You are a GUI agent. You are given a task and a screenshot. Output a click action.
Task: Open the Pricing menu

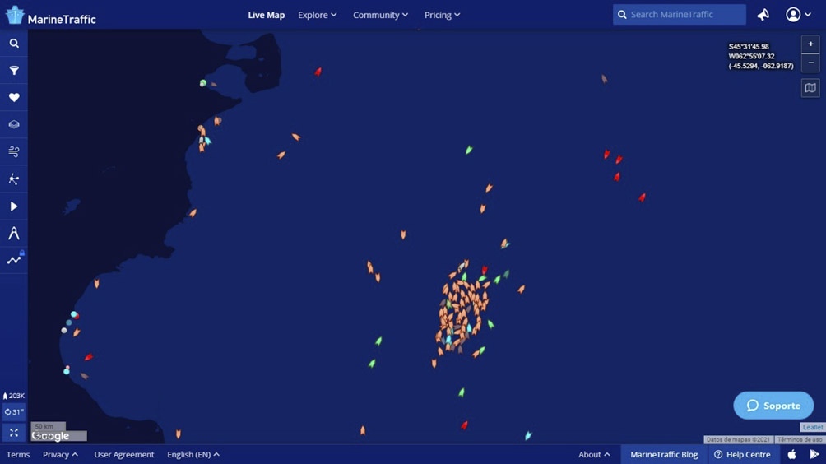[442, 15]
